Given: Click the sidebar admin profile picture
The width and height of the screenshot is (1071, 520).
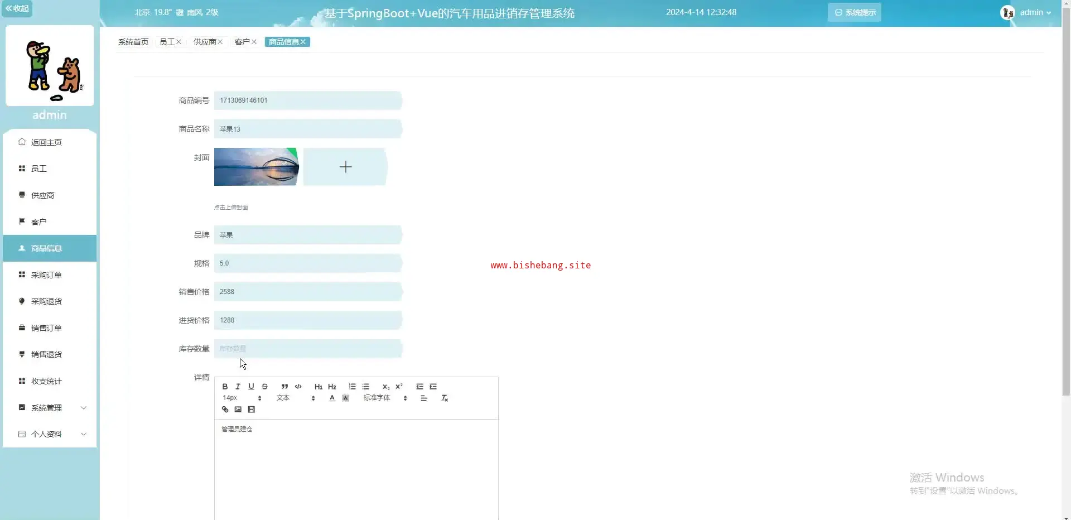Looking at the screenshot, I should click(50, 66).
